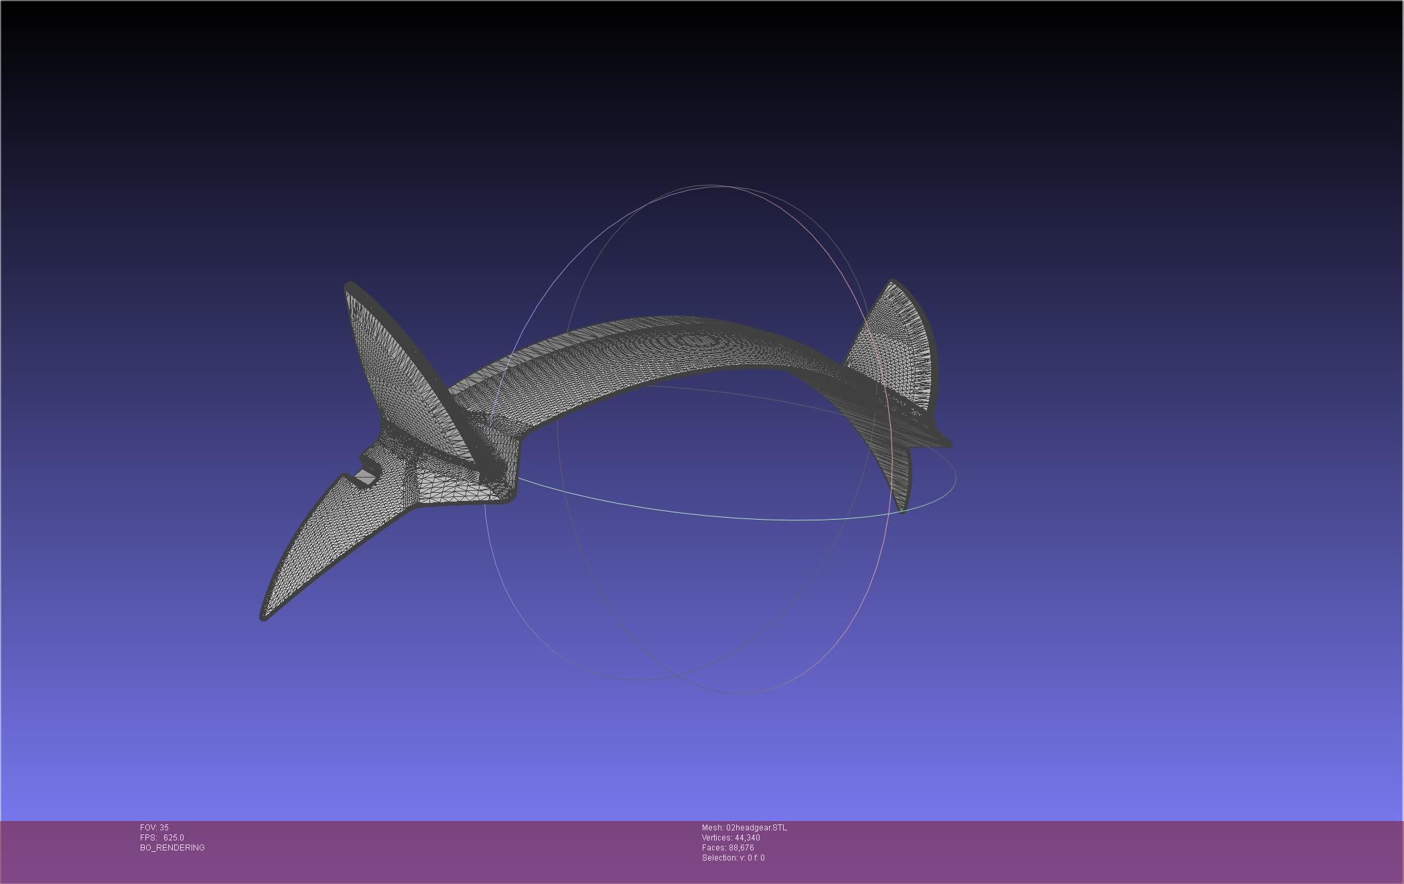Image resolution: width=1404 pixels, height=884 pixels.
Task: Click the top of the left upright fin
Action: click(x=350, y=287)
